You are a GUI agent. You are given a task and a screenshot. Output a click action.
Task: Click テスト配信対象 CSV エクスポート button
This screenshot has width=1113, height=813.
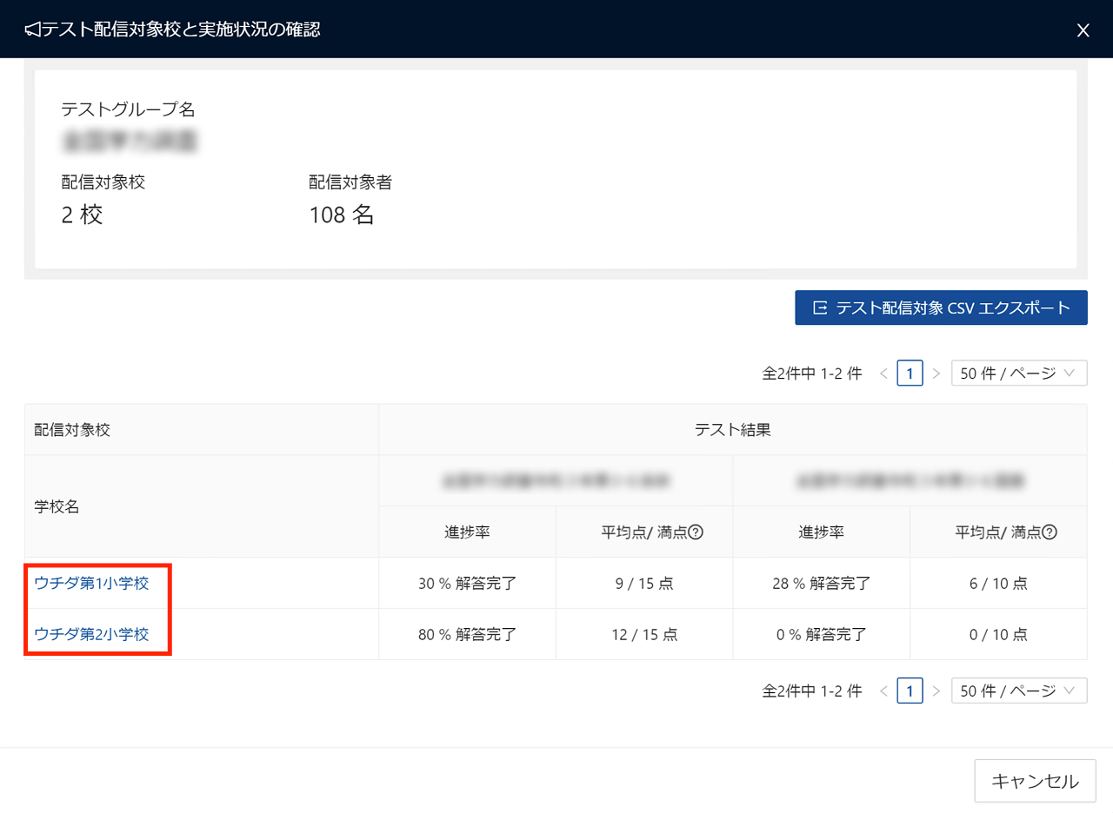tap(941, 307)
